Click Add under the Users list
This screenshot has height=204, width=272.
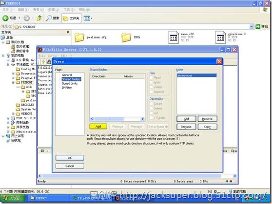click(x=186, y=119)
